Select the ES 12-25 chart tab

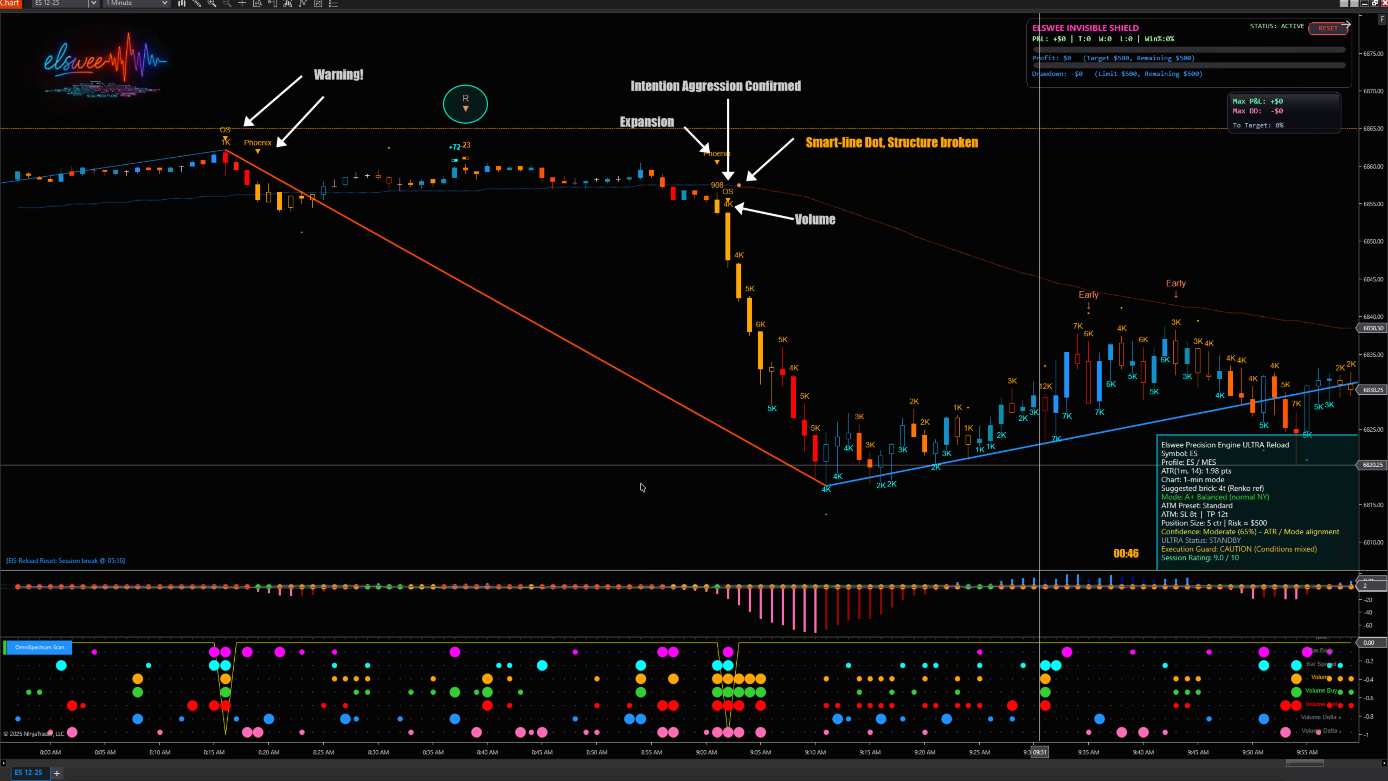28,772
